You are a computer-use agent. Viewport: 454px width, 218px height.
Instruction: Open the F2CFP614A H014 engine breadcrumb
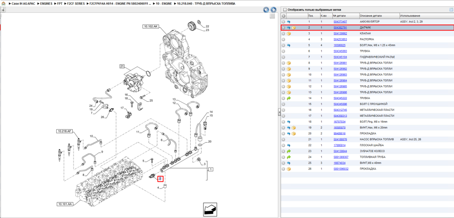(x=119, y=4)
